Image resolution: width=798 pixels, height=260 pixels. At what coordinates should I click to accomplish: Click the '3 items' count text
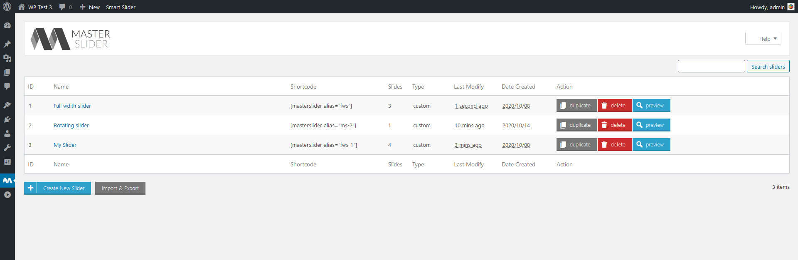pyautogui.click(x=781, y=187)
